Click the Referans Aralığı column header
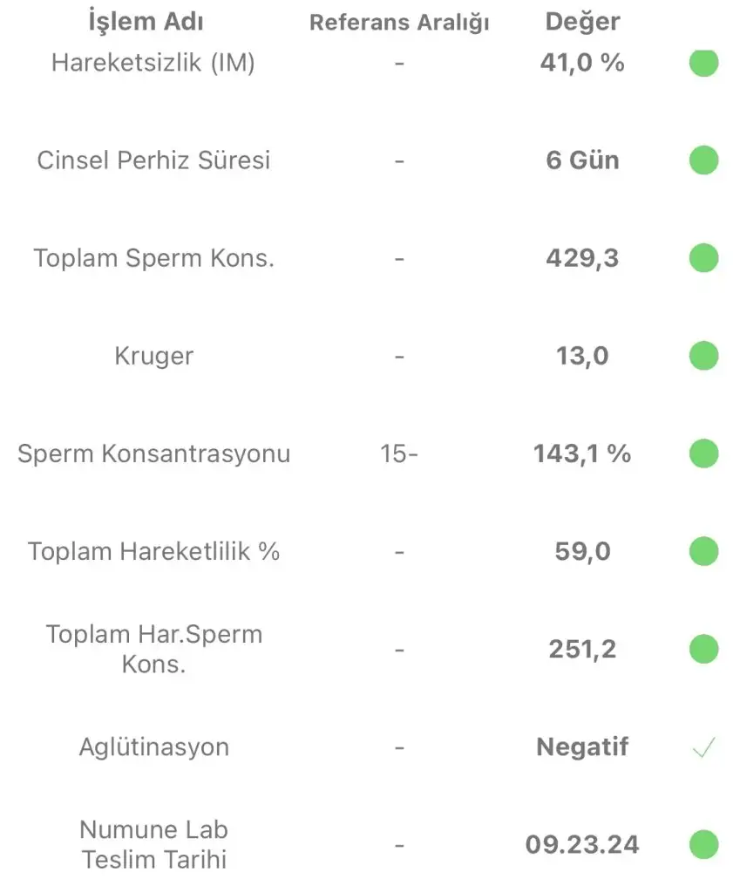733x893 pixels. coord(399,22)
